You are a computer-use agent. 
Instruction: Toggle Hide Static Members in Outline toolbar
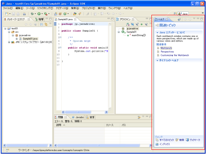tap(137, 24)
